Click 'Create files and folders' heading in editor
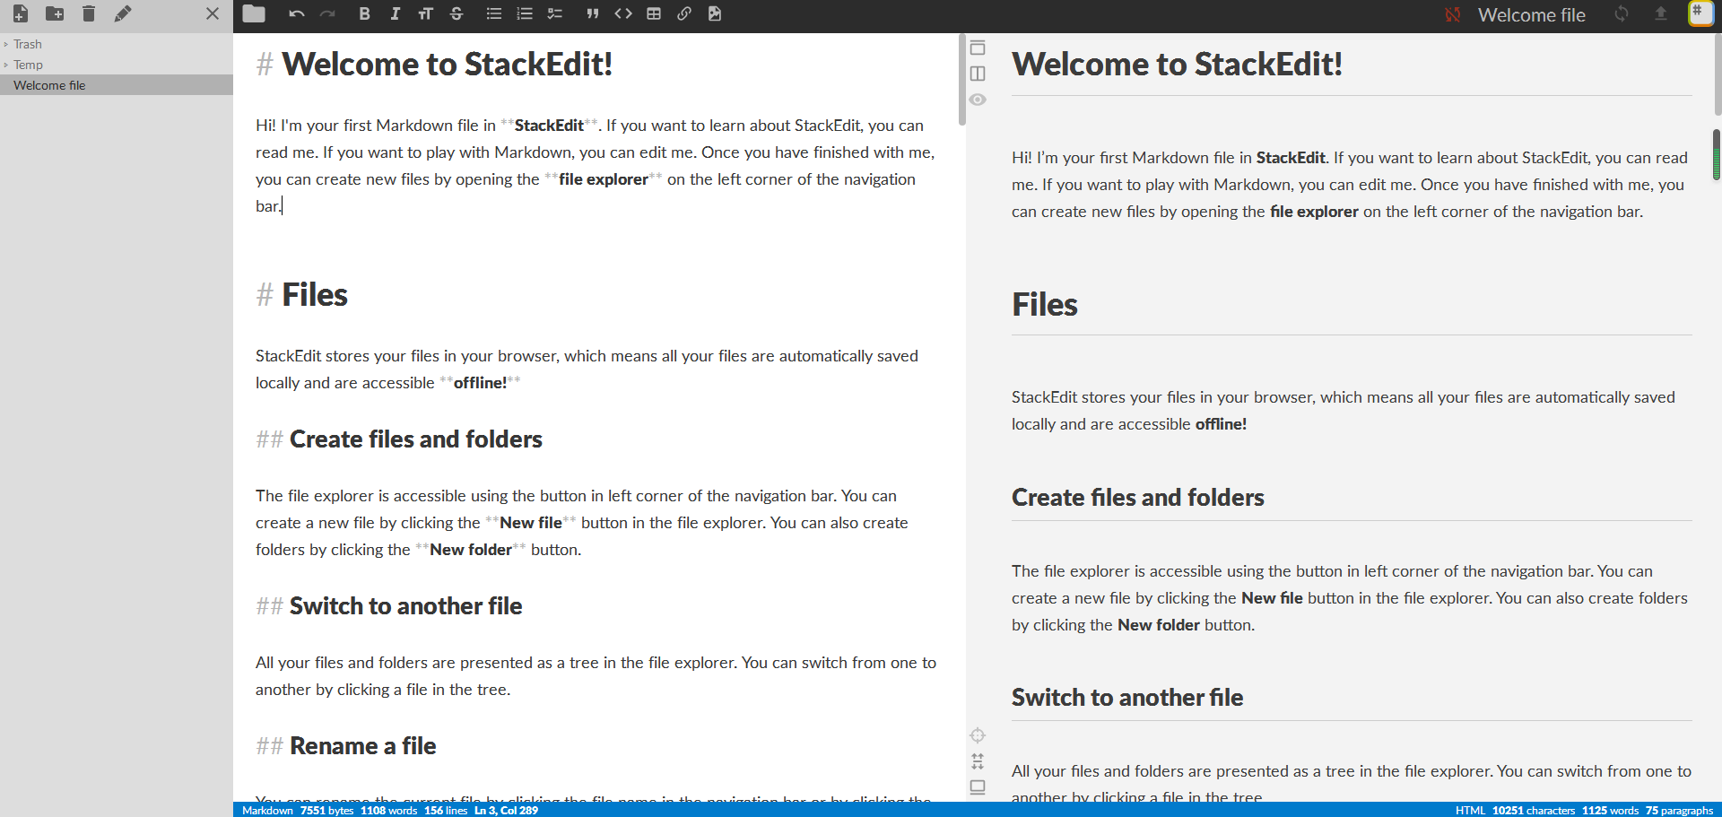The image size is (1722, 817). 416,439
